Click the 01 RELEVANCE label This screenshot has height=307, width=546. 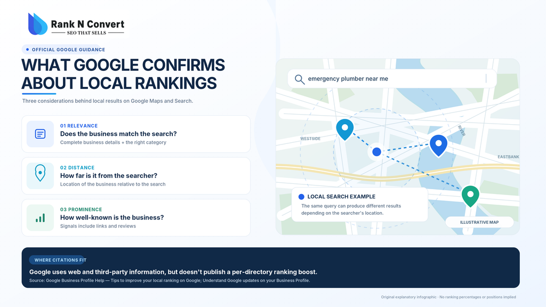pyautogui.click(x=79, y=126)
